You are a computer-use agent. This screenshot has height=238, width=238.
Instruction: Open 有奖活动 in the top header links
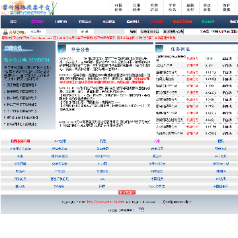(x=154, y=7)
